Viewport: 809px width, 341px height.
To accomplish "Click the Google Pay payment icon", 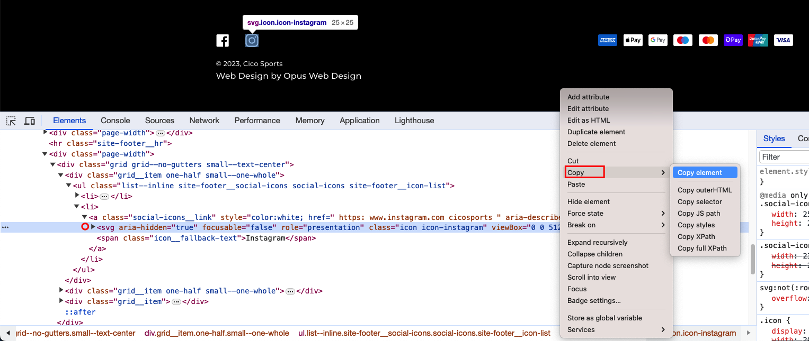I will point(657,40).
